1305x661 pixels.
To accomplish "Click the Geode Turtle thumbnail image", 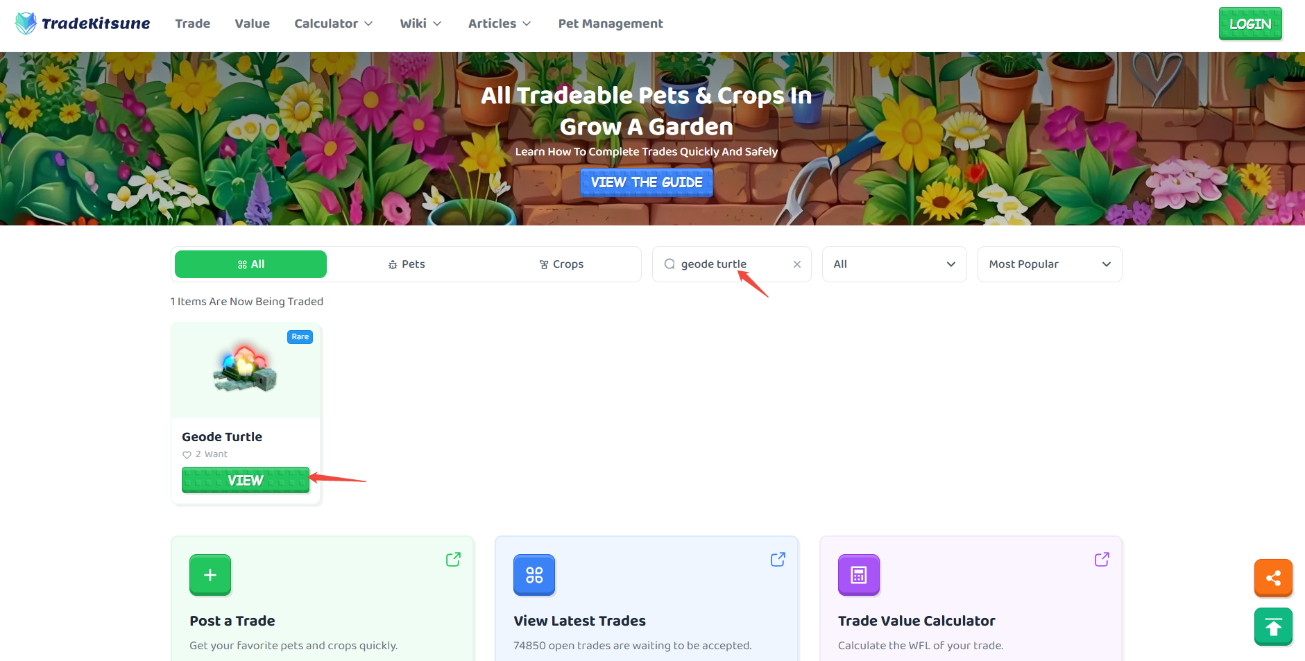I will (x=246, y=369).
